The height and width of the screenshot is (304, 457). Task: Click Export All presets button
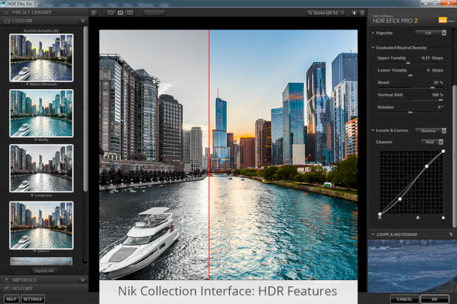(x=44, y=271)
